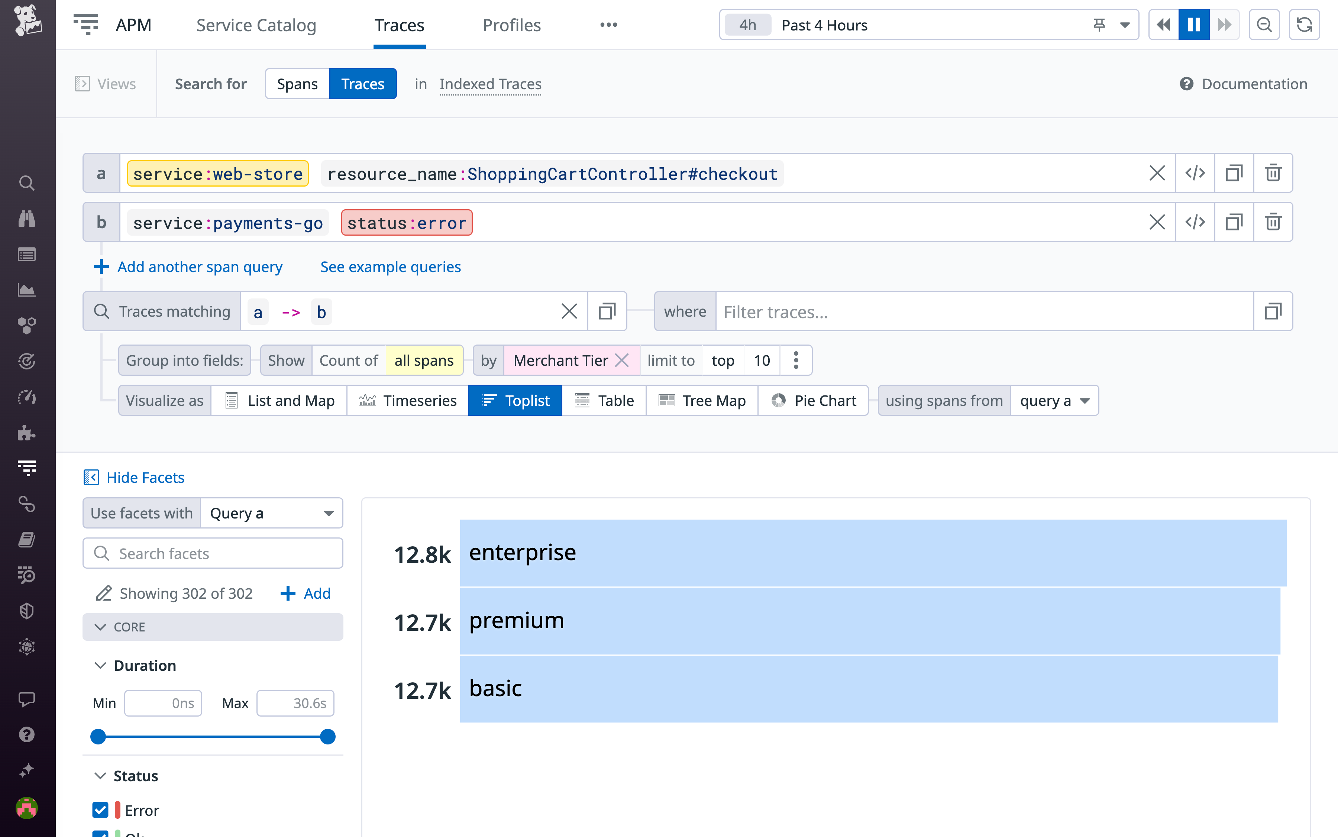Collapse the Duration facet section
Screen dimensions: 1338x837
pos(100,665)
